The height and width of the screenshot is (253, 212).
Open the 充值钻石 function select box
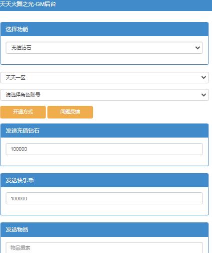(104, 48)
